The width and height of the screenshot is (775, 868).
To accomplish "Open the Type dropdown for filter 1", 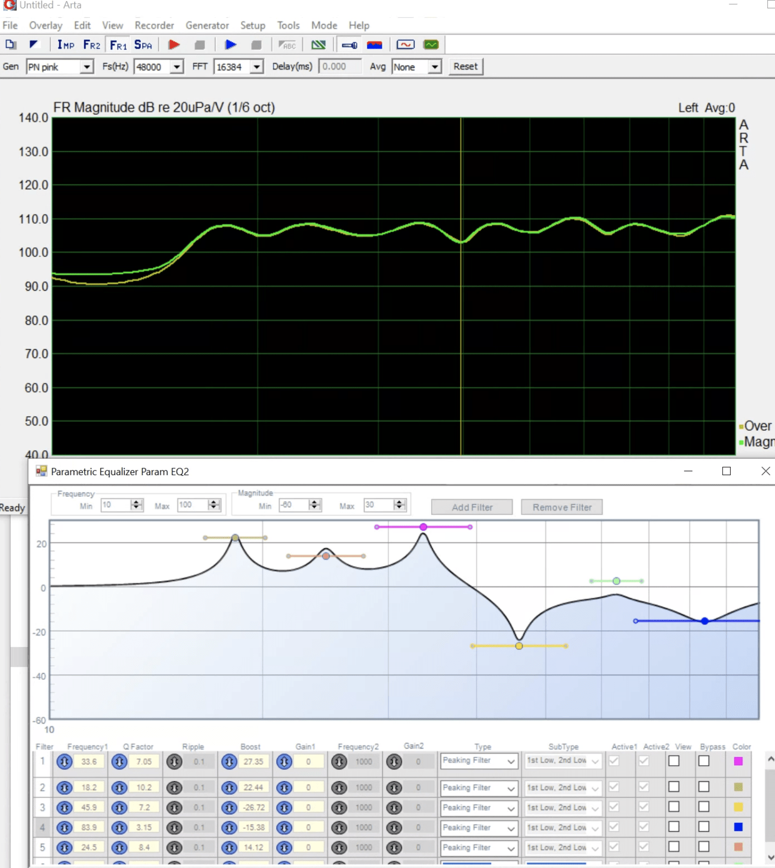I will click(479, 761).
